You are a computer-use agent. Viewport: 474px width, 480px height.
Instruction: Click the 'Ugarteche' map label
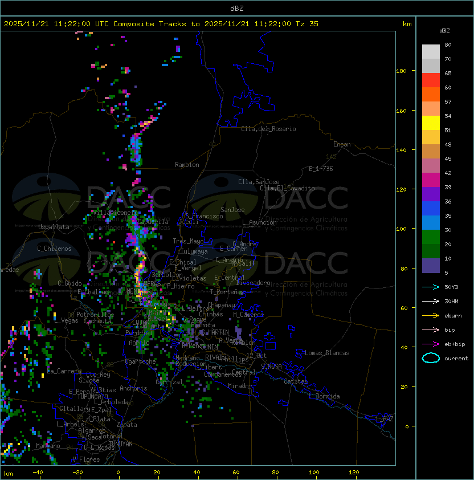(141, 361)
